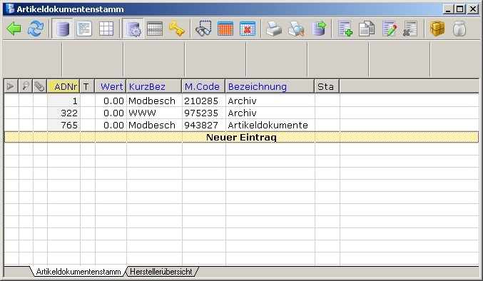Click the Neuer Eintrag new entry row
Viewport: 483px width, 281px height.
pyautogui.click(x=241, y=137)
